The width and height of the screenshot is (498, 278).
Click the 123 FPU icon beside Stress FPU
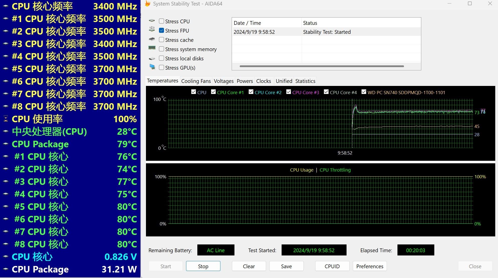tap(152, 29)
